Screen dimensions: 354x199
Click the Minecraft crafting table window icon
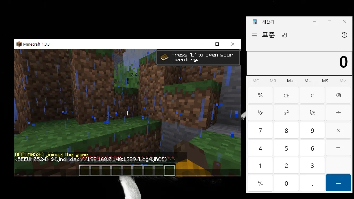point(19,44)
